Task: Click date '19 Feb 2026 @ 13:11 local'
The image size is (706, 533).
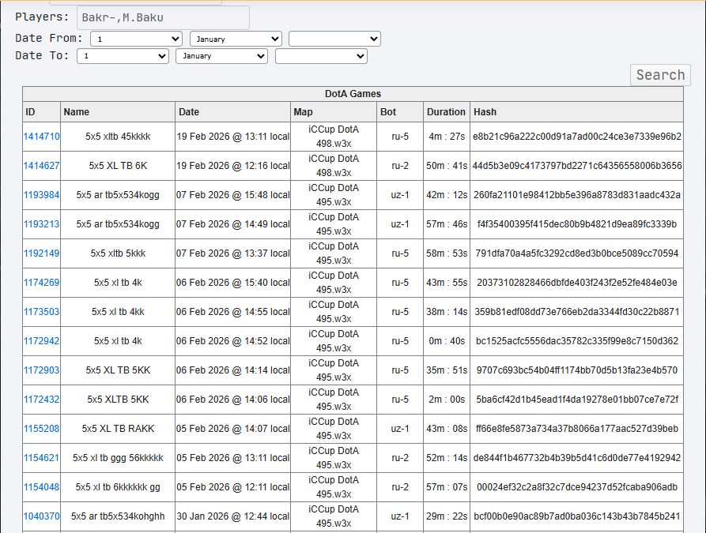Action: 232,137
